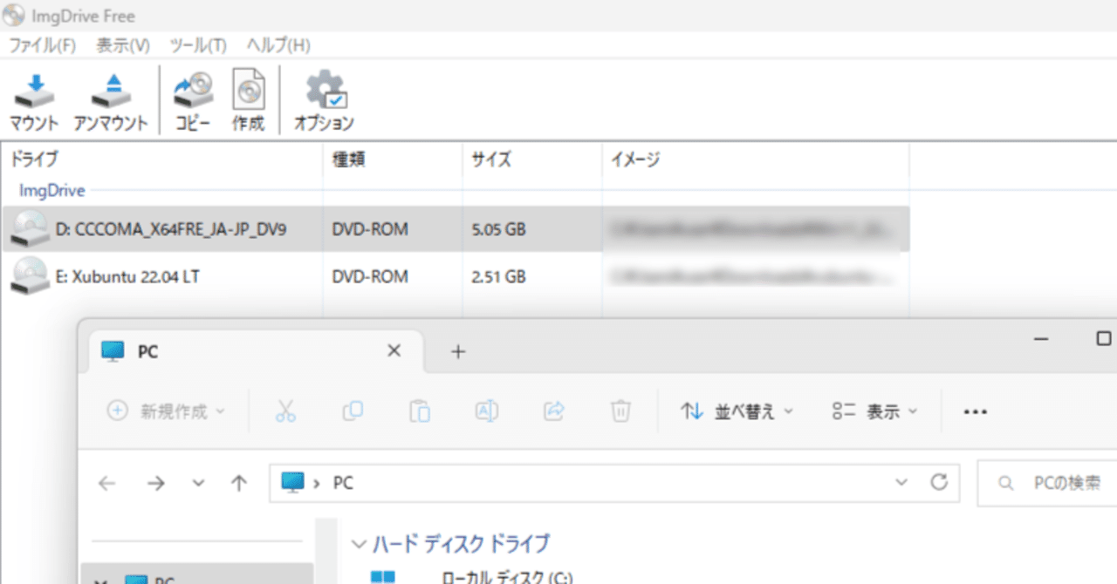The image size is (1117, 584).
Task: Collapse the ハード ディスク ドライブ section
Action: point(360,543)
